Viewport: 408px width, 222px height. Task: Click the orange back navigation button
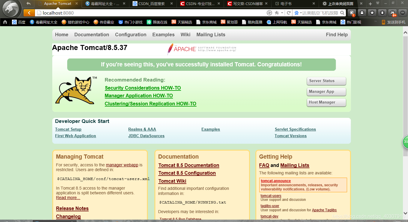29,13
